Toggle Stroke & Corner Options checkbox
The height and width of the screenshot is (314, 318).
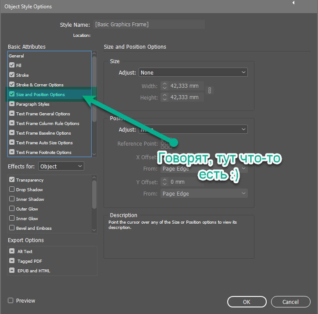(12, 84)
